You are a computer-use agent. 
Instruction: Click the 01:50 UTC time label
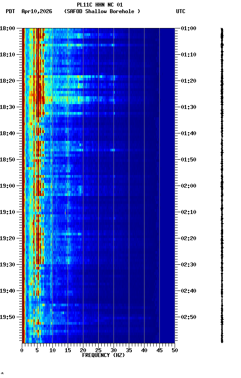[189, 160]
